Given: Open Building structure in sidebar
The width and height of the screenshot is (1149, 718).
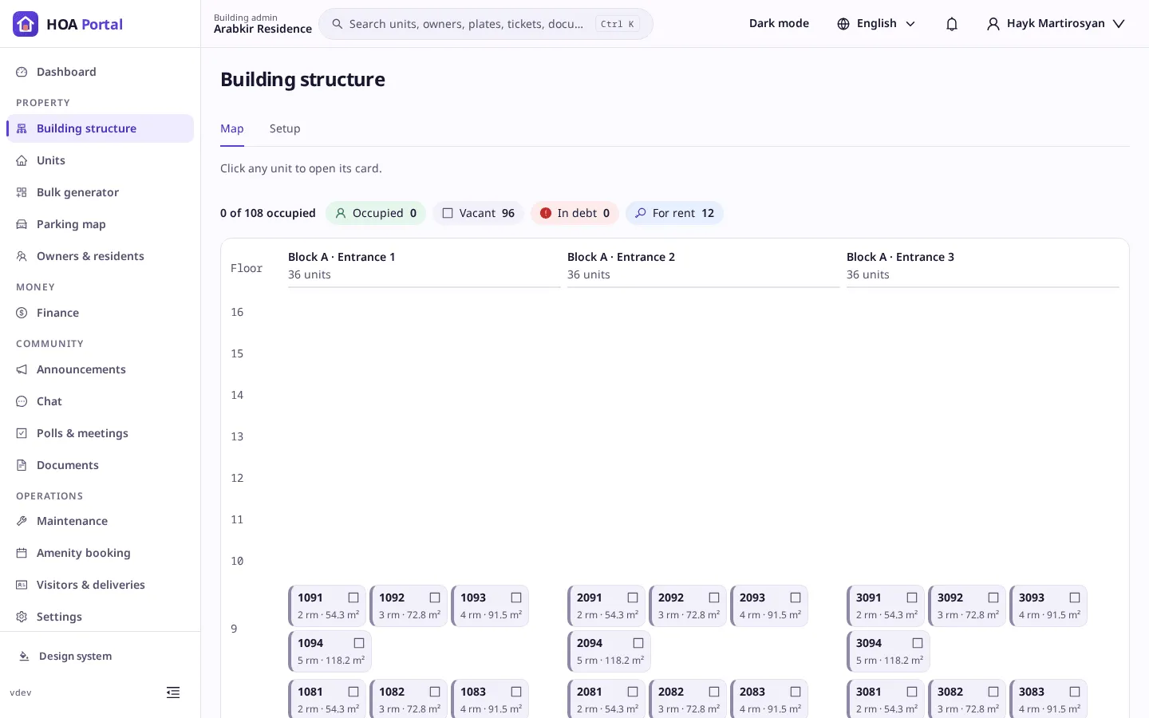Looking at the screenshot, I should coord(101,128).
